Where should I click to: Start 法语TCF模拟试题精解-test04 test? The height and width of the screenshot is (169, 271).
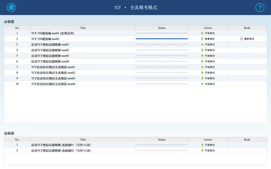coord(208,61)
